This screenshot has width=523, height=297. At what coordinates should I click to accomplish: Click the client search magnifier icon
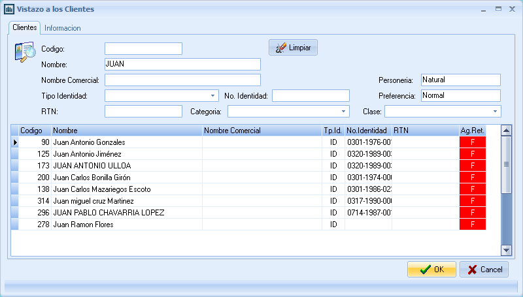(x=25, y=52)
